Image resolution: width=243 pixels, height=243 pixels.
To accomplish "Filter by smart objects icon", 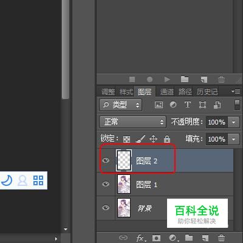I will coord(217,105).
